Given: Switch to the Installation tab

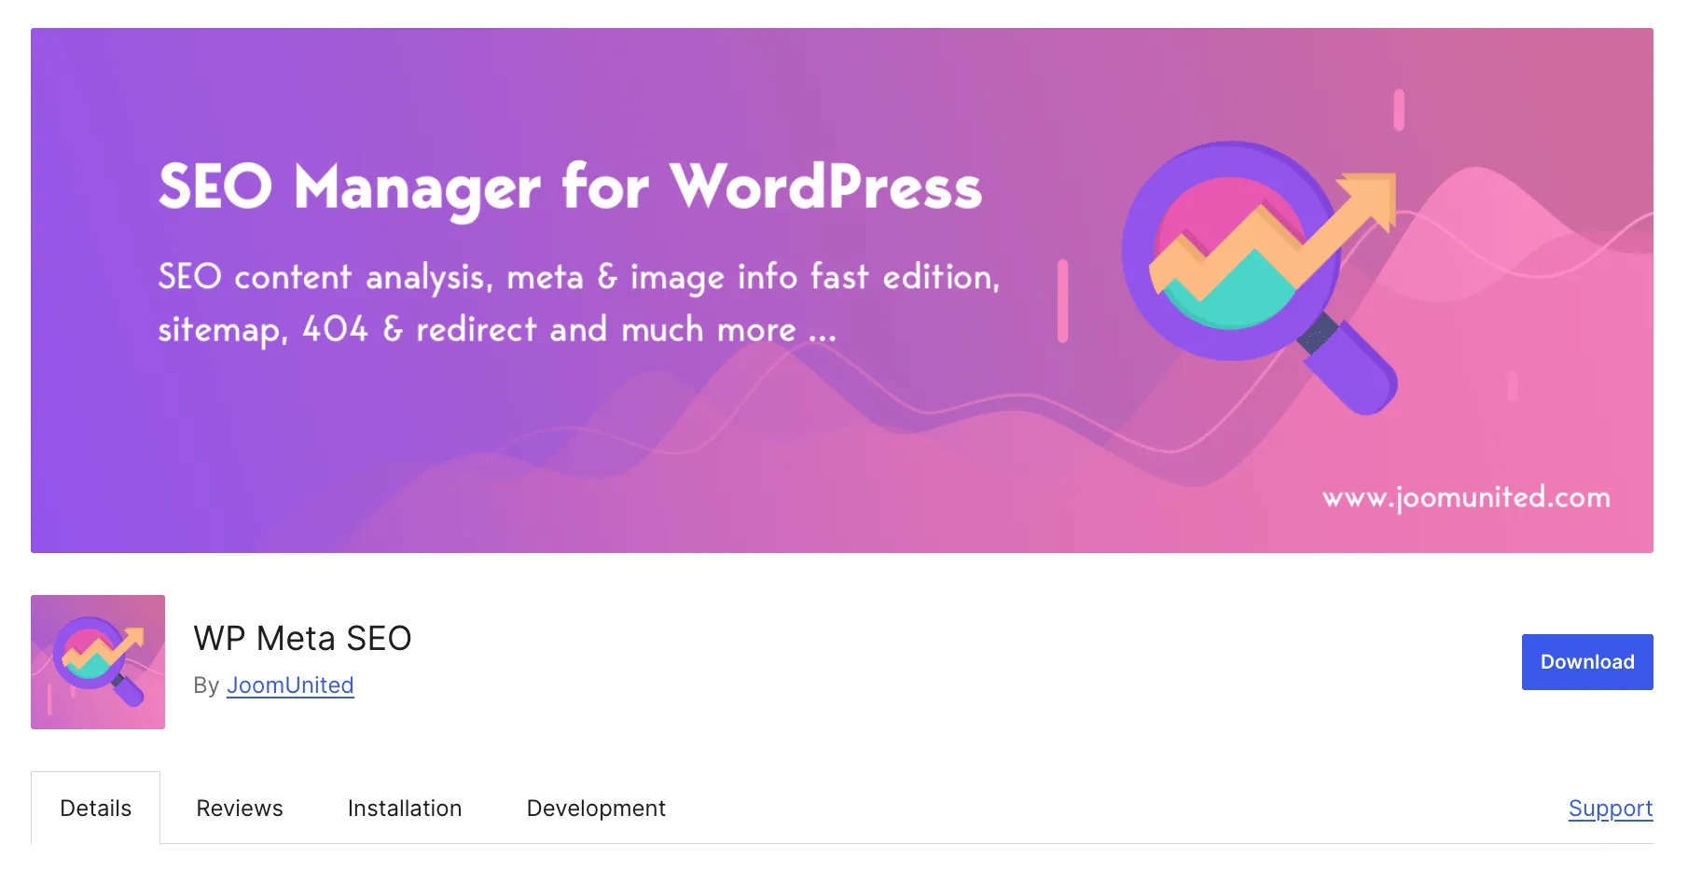Looking at the screenshot, I should (x=404, y=808).
